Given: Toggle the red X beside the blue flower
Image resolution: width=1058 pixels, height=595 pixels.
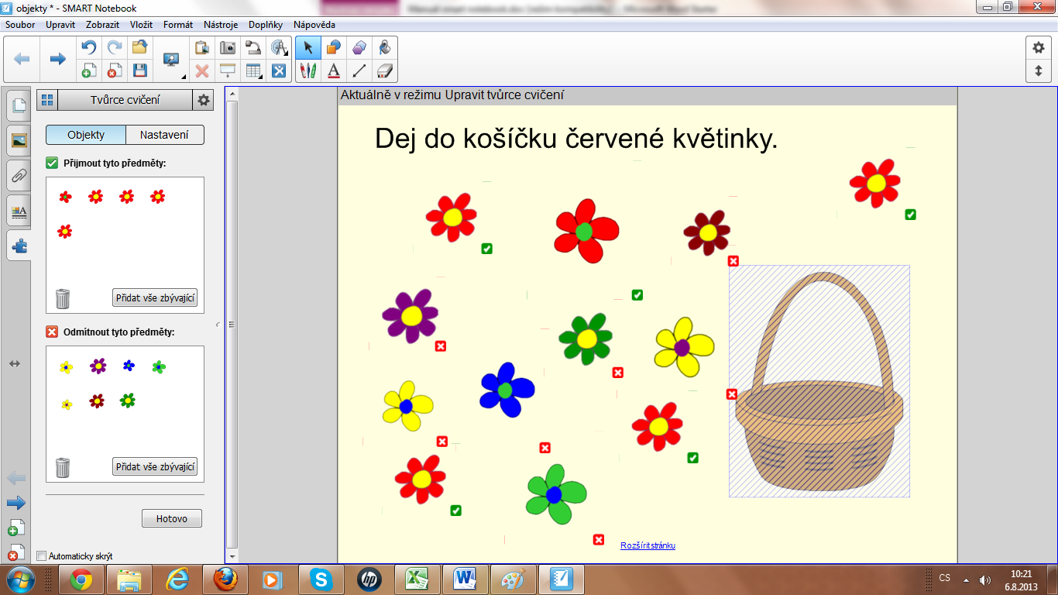Looking at the screenshot, I should [x=545, y=448].
